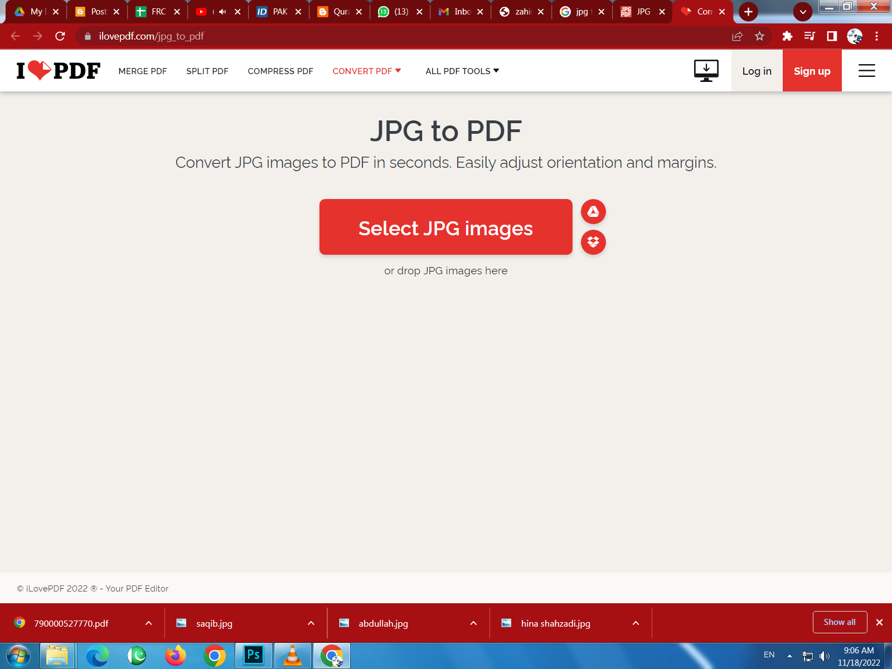Show hidden system tray icons
Image resolution: width=892 pixels, height=669 pixels.
(789, 656)
